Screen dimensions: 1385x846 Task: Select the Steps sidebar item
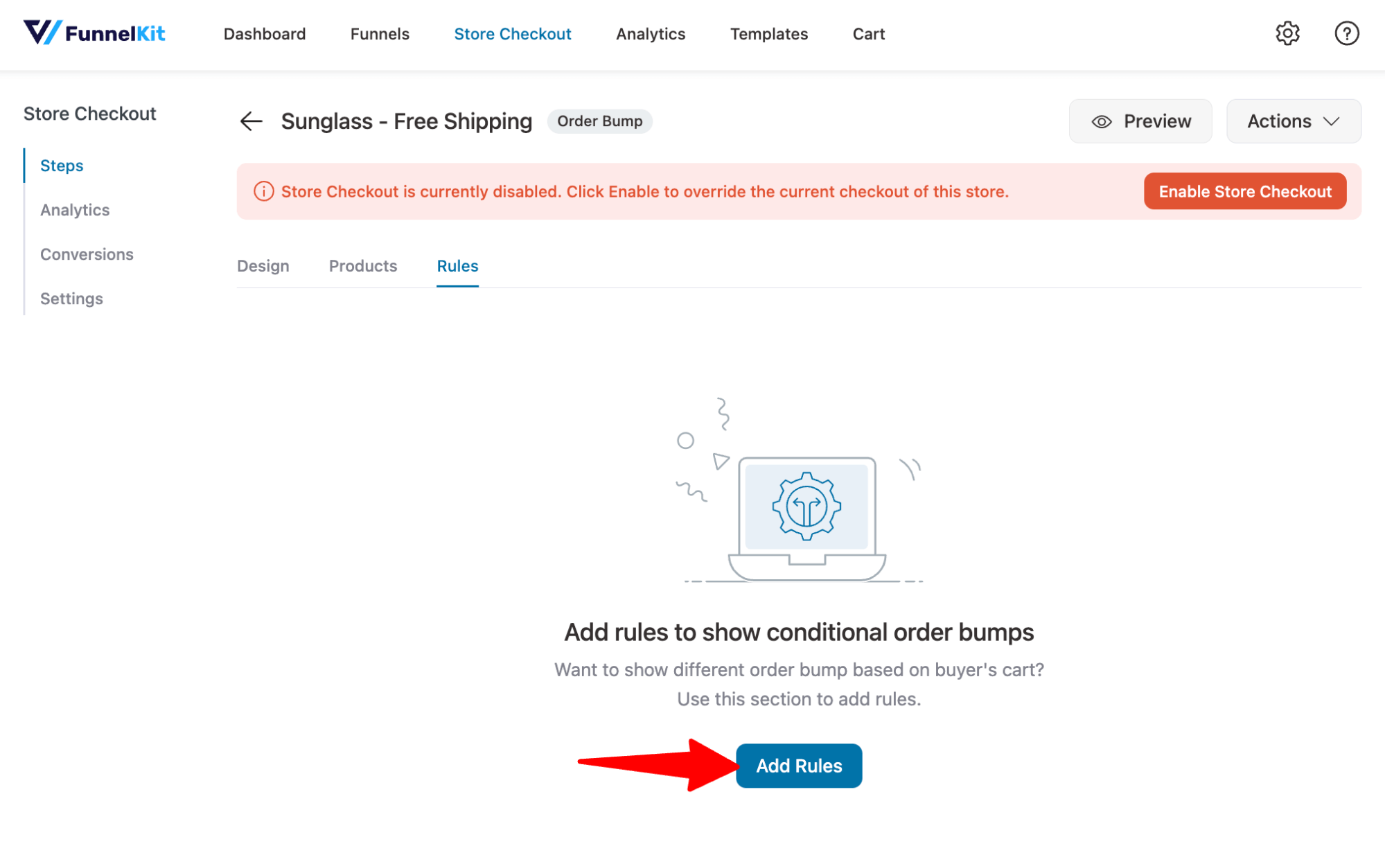click(62, 165)
